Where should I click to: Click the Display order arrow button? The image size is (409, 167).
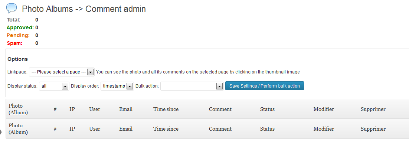pos(130,86)
